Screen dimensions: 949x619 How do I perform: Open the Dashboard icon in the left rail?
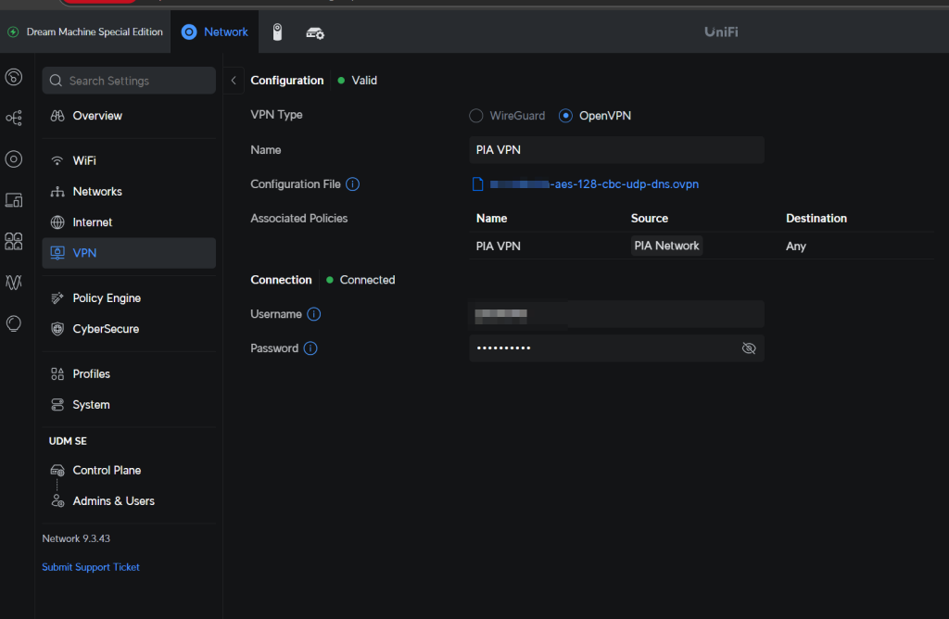14,77
